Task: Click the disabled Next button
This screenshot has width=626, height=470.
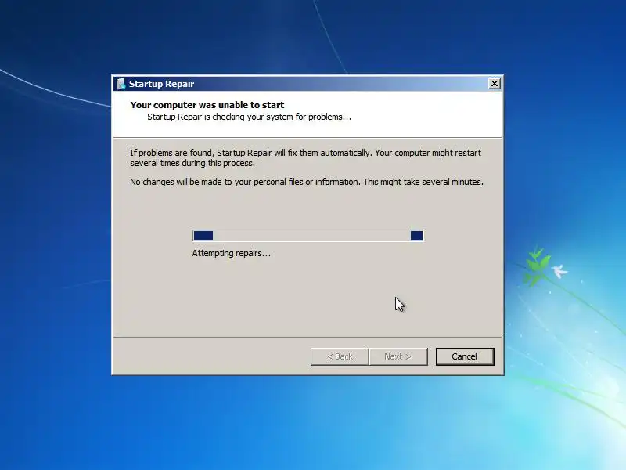Action: [398, 356]
